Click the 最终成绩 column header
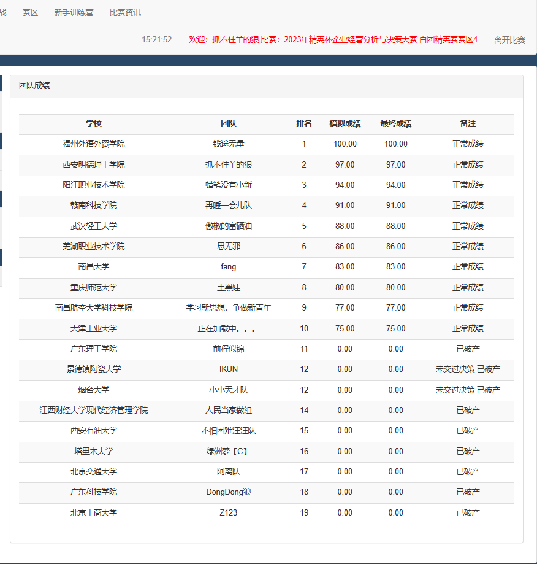 pos(395,124)
